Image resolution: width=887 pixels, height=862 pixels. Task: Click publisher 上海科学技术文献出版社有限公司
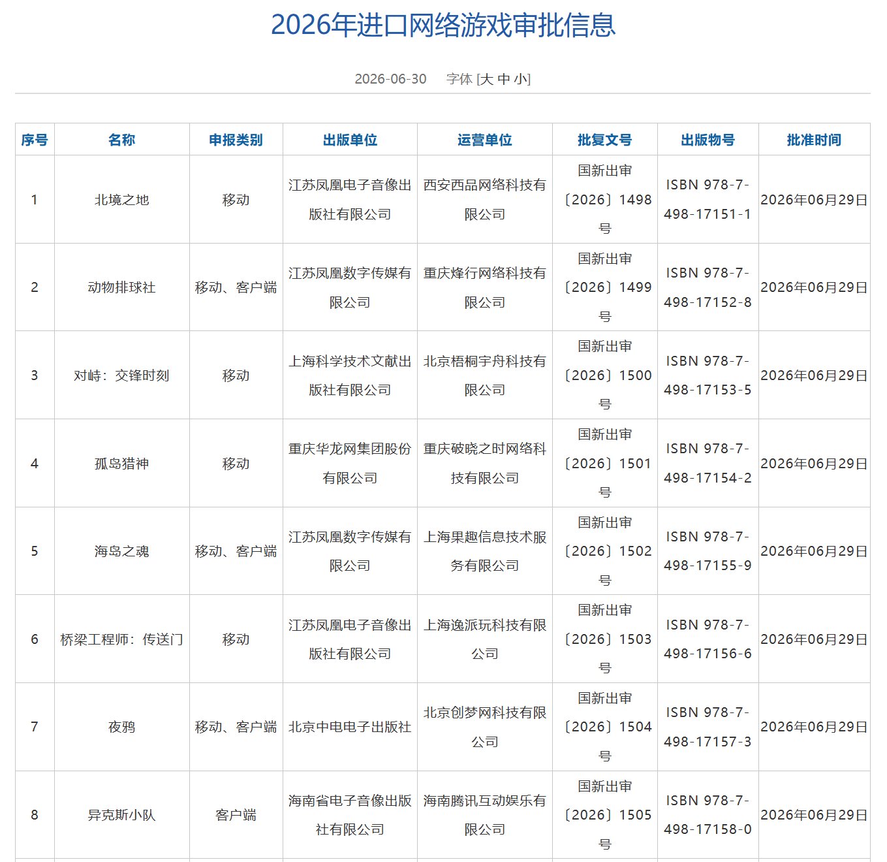pyautogui.click(x=350, y=375)
